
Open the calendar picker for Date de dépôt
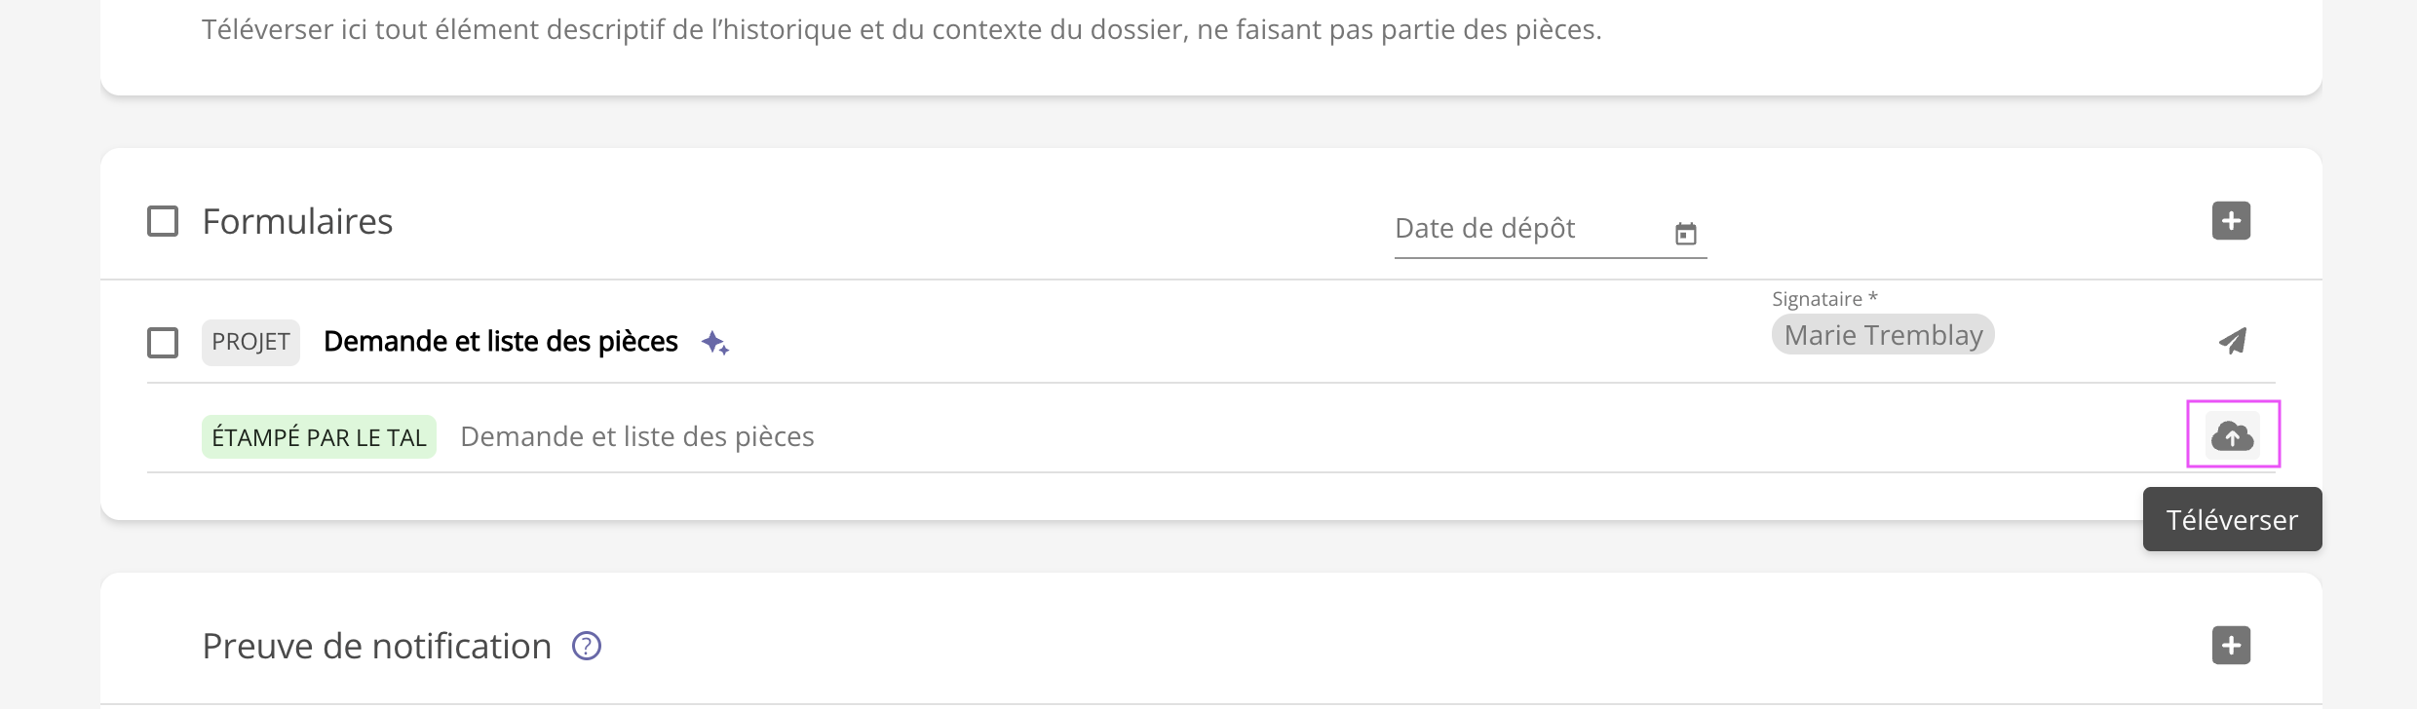(1685, 234)
